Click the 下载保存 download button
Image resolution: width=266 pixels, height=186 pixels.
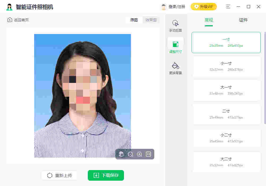coord(106,175)
